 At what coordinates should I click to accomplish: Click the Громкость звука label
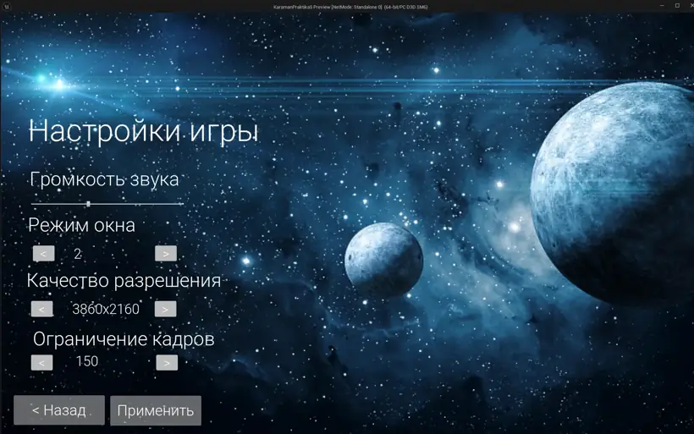[x=104, y=179]
